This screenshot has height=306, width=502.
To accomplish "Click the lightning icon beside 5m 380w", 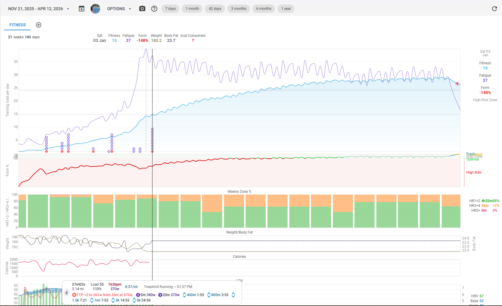I will click(x=138, y=295).
